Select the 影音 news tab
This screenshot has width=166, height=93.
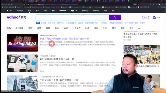(132, 28)
